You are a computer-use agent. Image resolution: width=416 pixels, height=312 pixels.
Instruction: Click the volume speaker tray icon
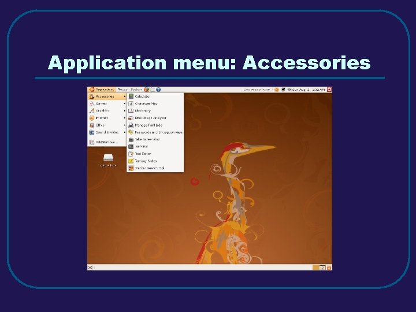pyautogui.click(x=289, y=90)
